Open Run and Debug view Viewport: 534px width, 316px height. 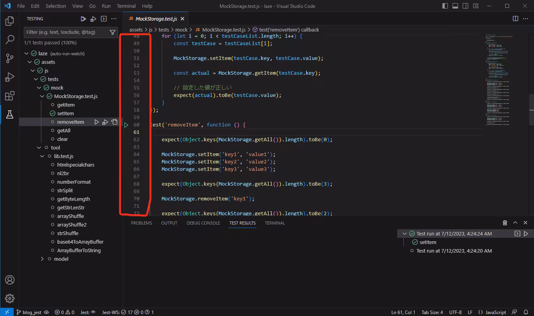click(10, 77)
